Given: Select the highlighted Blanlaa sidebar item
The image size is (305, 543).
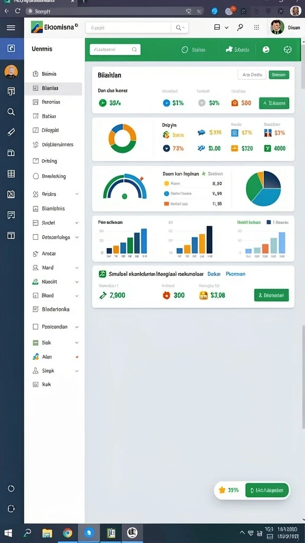Looking at the screenshot, I should [x=53, y=89].
